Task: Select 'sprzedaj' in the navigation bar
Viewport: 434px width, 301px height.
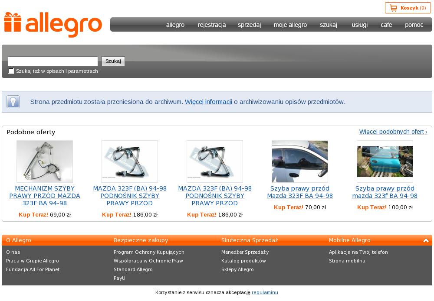Action: click(249, 25)
